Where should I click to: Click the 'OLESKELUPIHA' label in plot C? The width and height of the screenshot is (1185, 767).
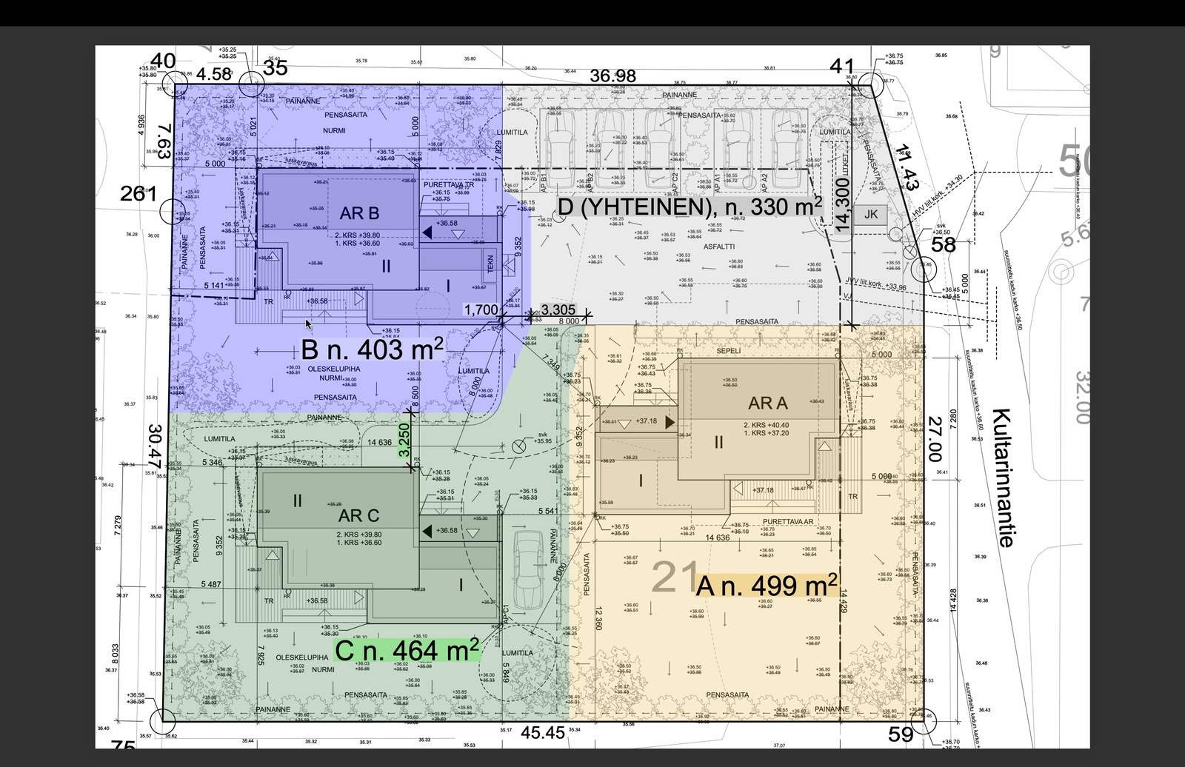pyautogui.click(x=302, y=657)
